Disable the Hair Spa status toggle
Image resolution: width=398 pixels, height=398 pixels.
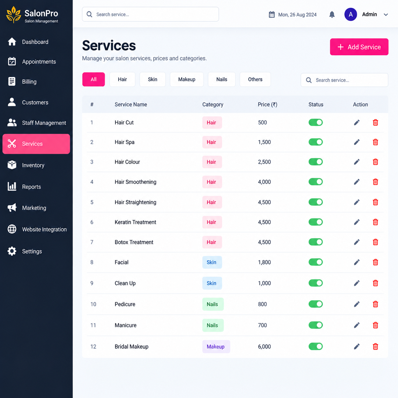tap(315, 142)
